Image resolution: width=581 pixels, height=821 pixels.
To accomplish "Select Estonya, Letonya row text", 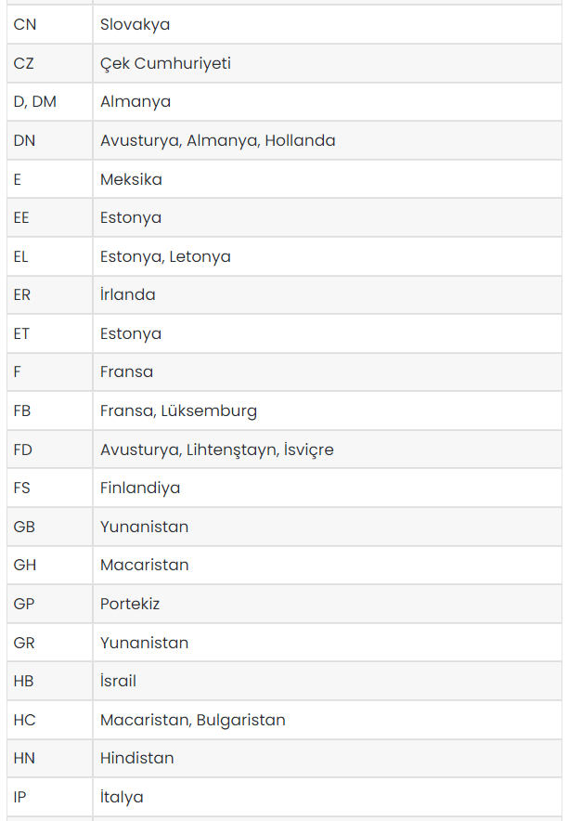I will click(x=165, y=256).
